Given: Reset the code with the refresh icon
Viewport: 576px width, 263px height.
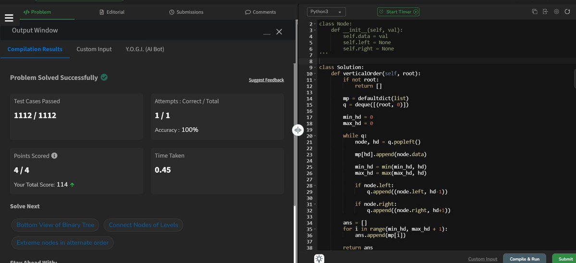Looking at the screenshot, I should click(x=567, y=12).
